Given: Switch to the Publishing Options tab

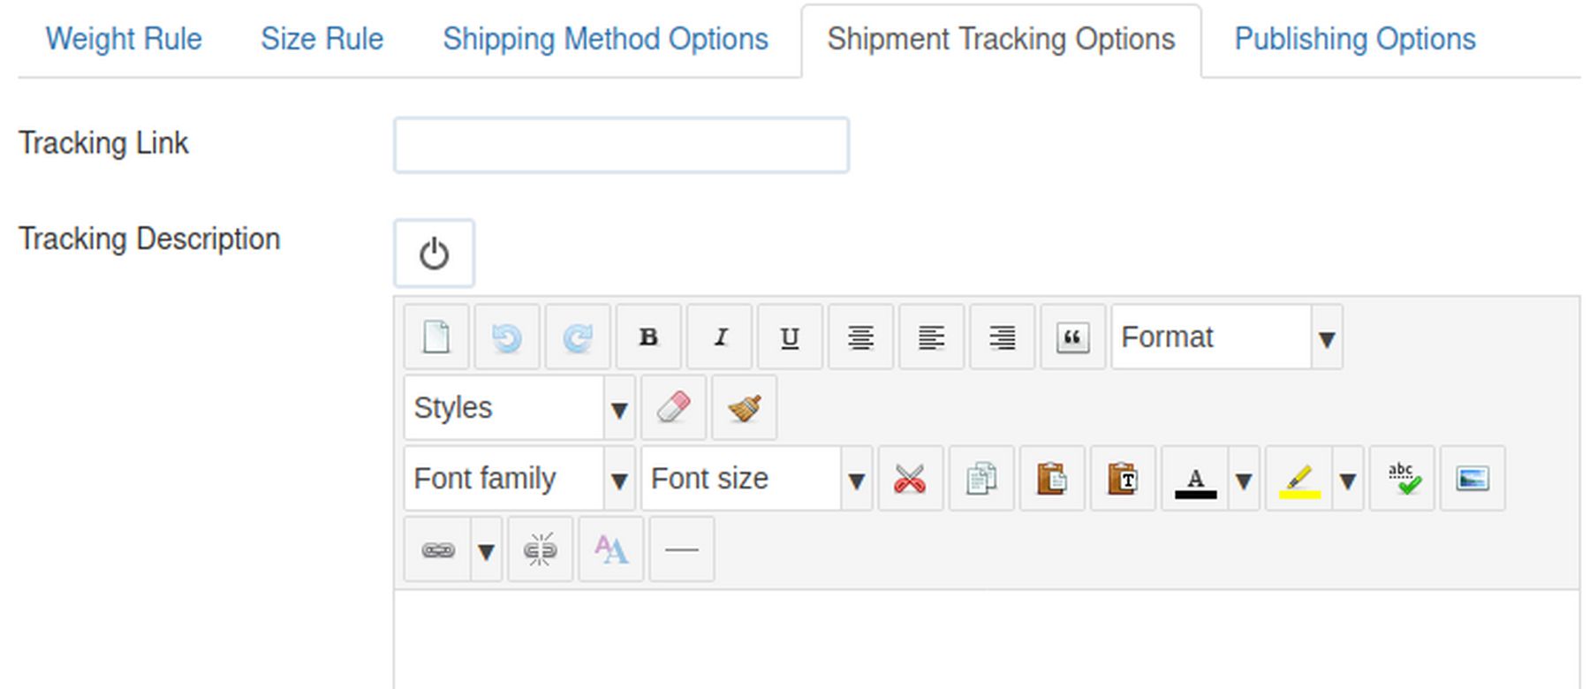Looking at the screenshot, I should tap(1354, 40).
